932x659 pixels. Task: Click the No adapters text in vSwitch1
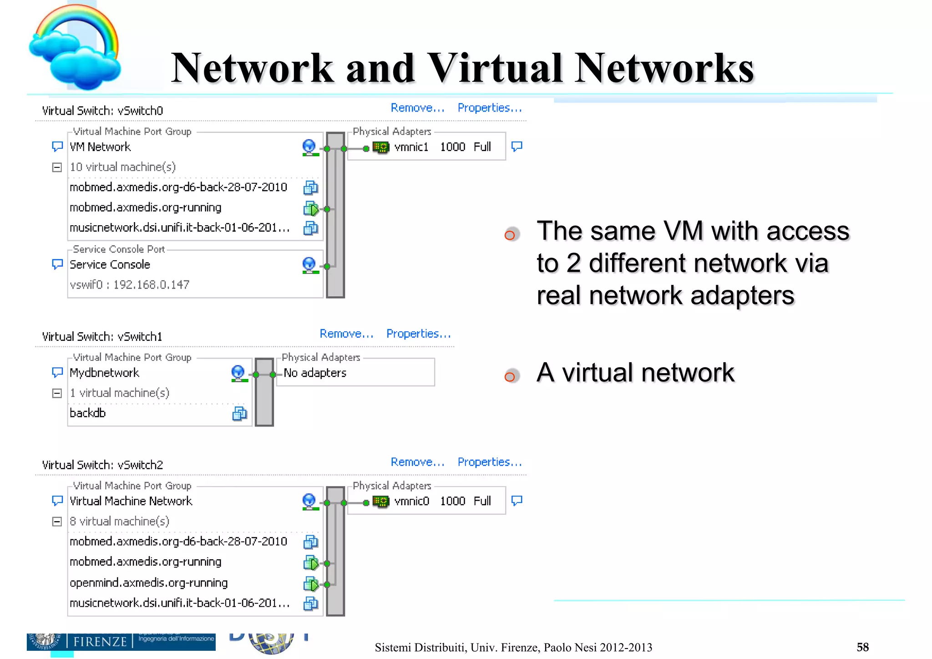tap(315, 373)
